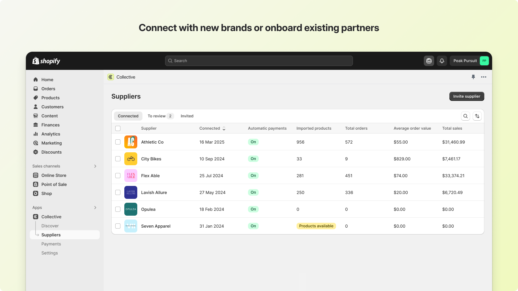
Task: Click the Home icon in sidebar
Action: point(36,80)
